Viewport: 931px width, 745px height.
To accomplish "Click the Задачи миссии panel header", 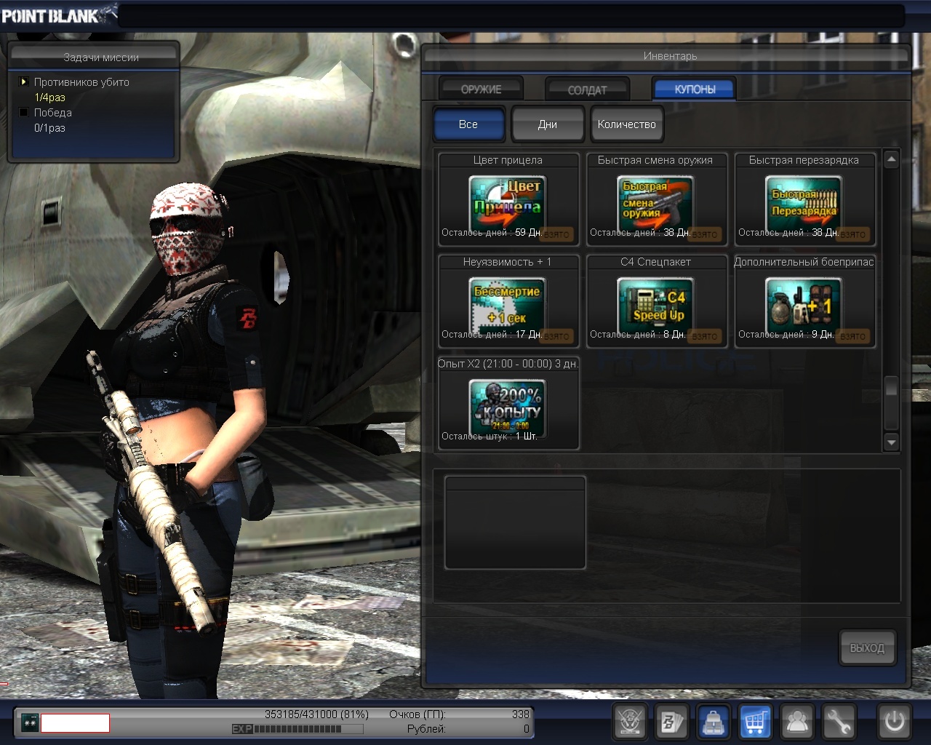I will (x=93, y=57).
